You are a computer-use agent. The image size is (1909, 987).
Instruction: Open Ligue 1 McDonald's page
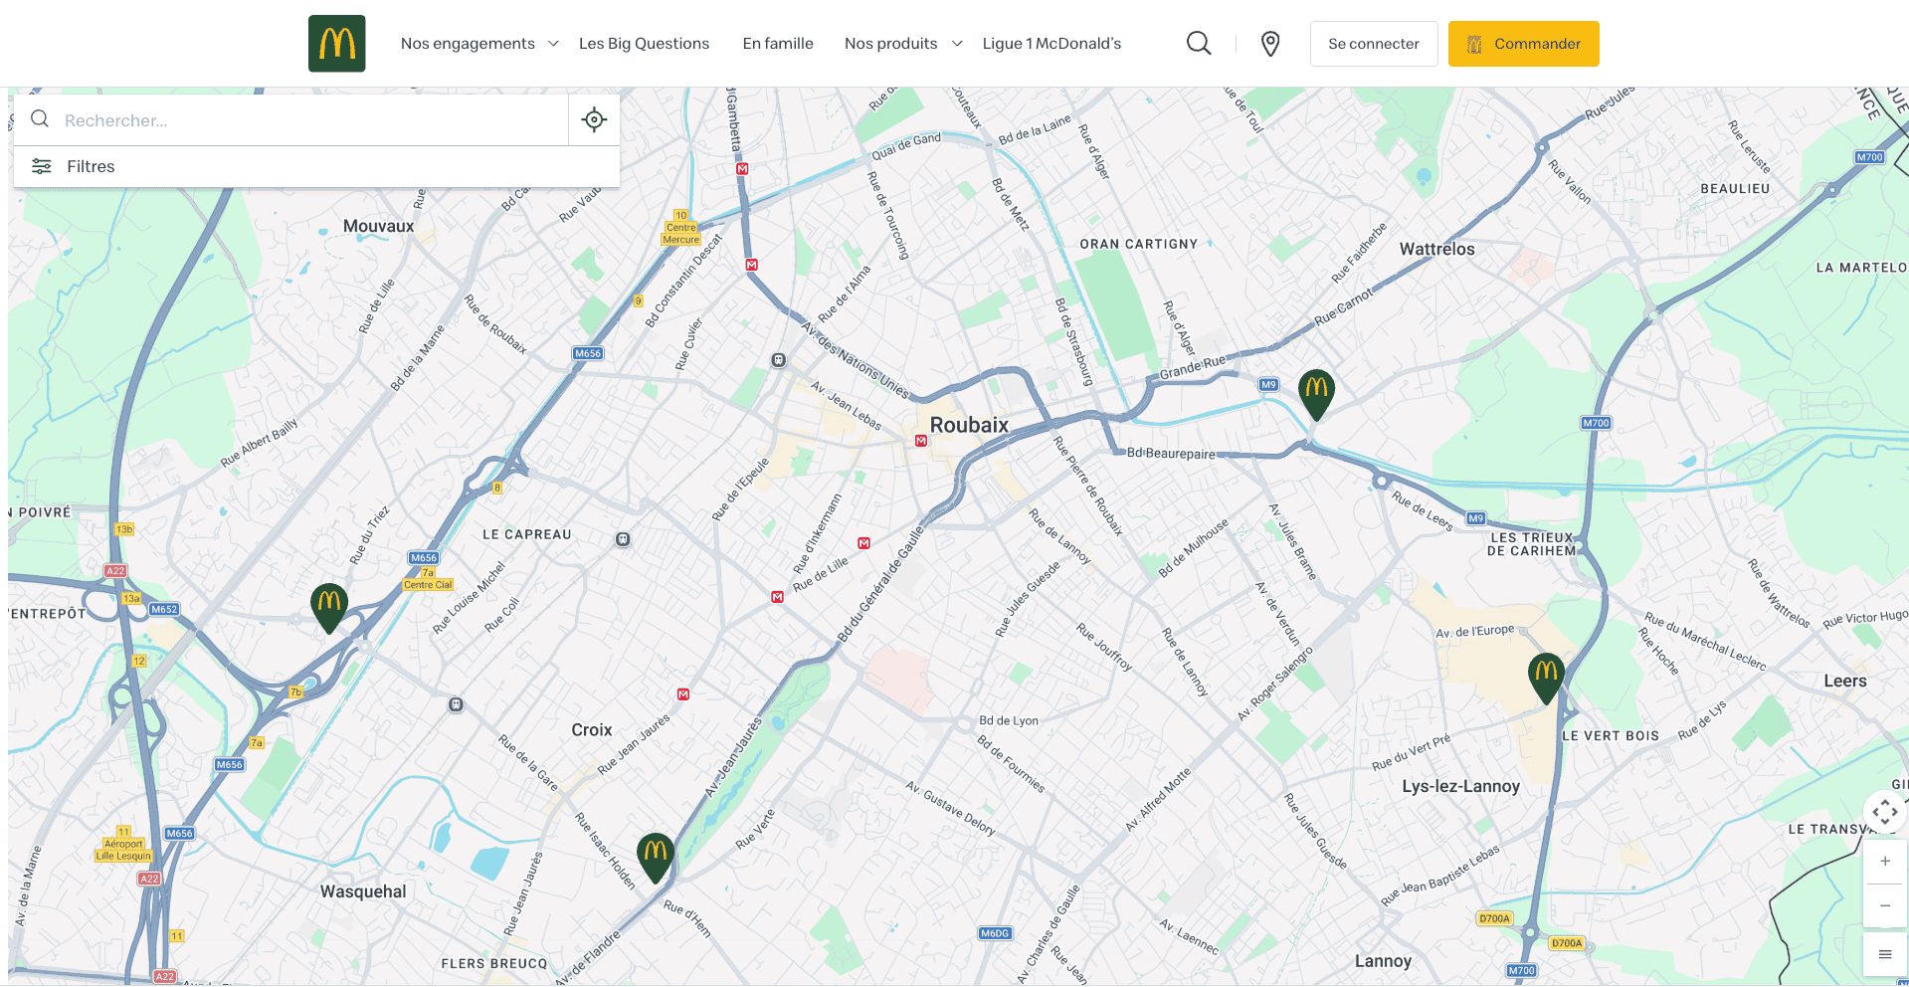1051,44
